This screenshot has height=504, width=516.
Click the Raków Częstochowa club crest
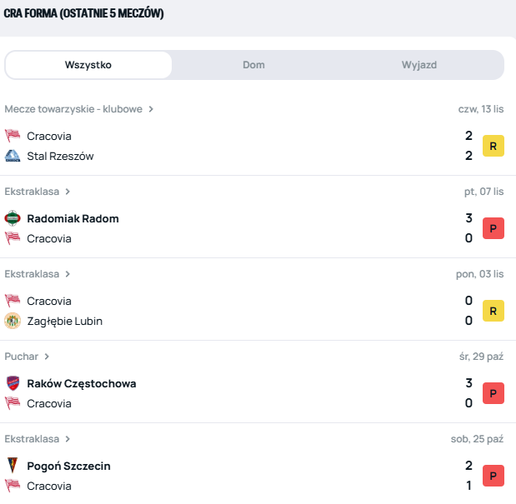pyautogui.click(x=13, y=383)
